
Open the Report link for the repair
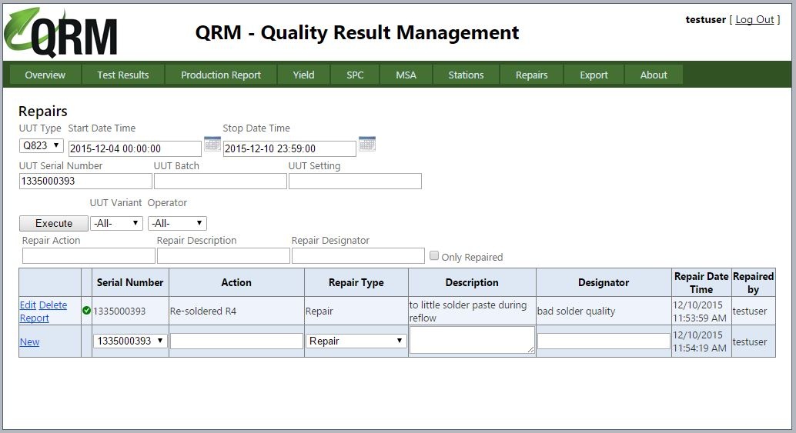pos(34,318)
